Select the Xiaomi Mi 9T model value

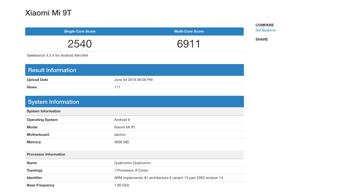(124, 127)
